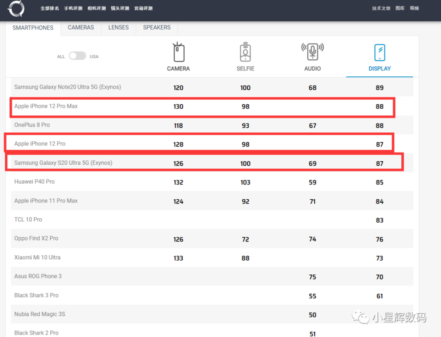Open 镜头评测 in the top navigation
Viewport: 441px width, 337px height.
pos(120,8)
